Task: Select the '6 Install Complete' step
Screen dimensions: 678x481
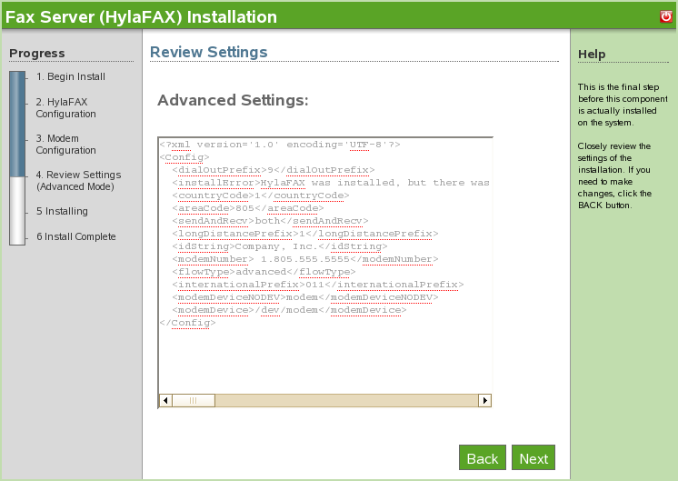Action: [x=76, y=236]
